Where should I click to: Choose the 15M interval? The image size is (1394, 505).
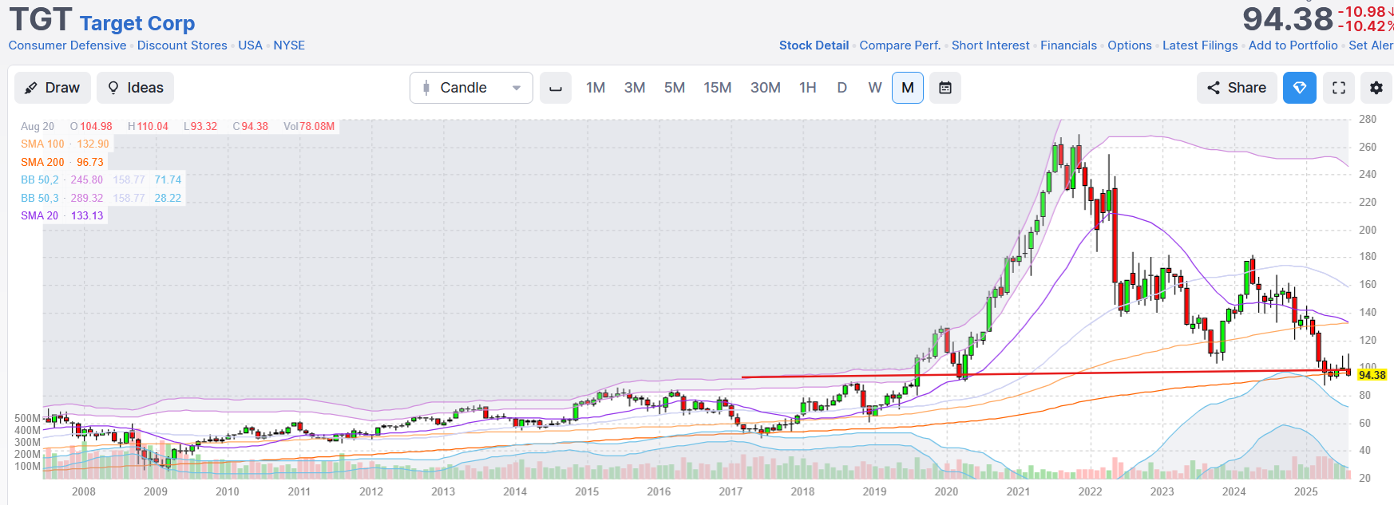717,88
